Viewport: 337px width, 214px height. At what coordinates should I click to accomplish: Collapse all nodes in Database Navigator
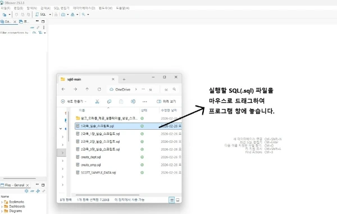point(32,28)
